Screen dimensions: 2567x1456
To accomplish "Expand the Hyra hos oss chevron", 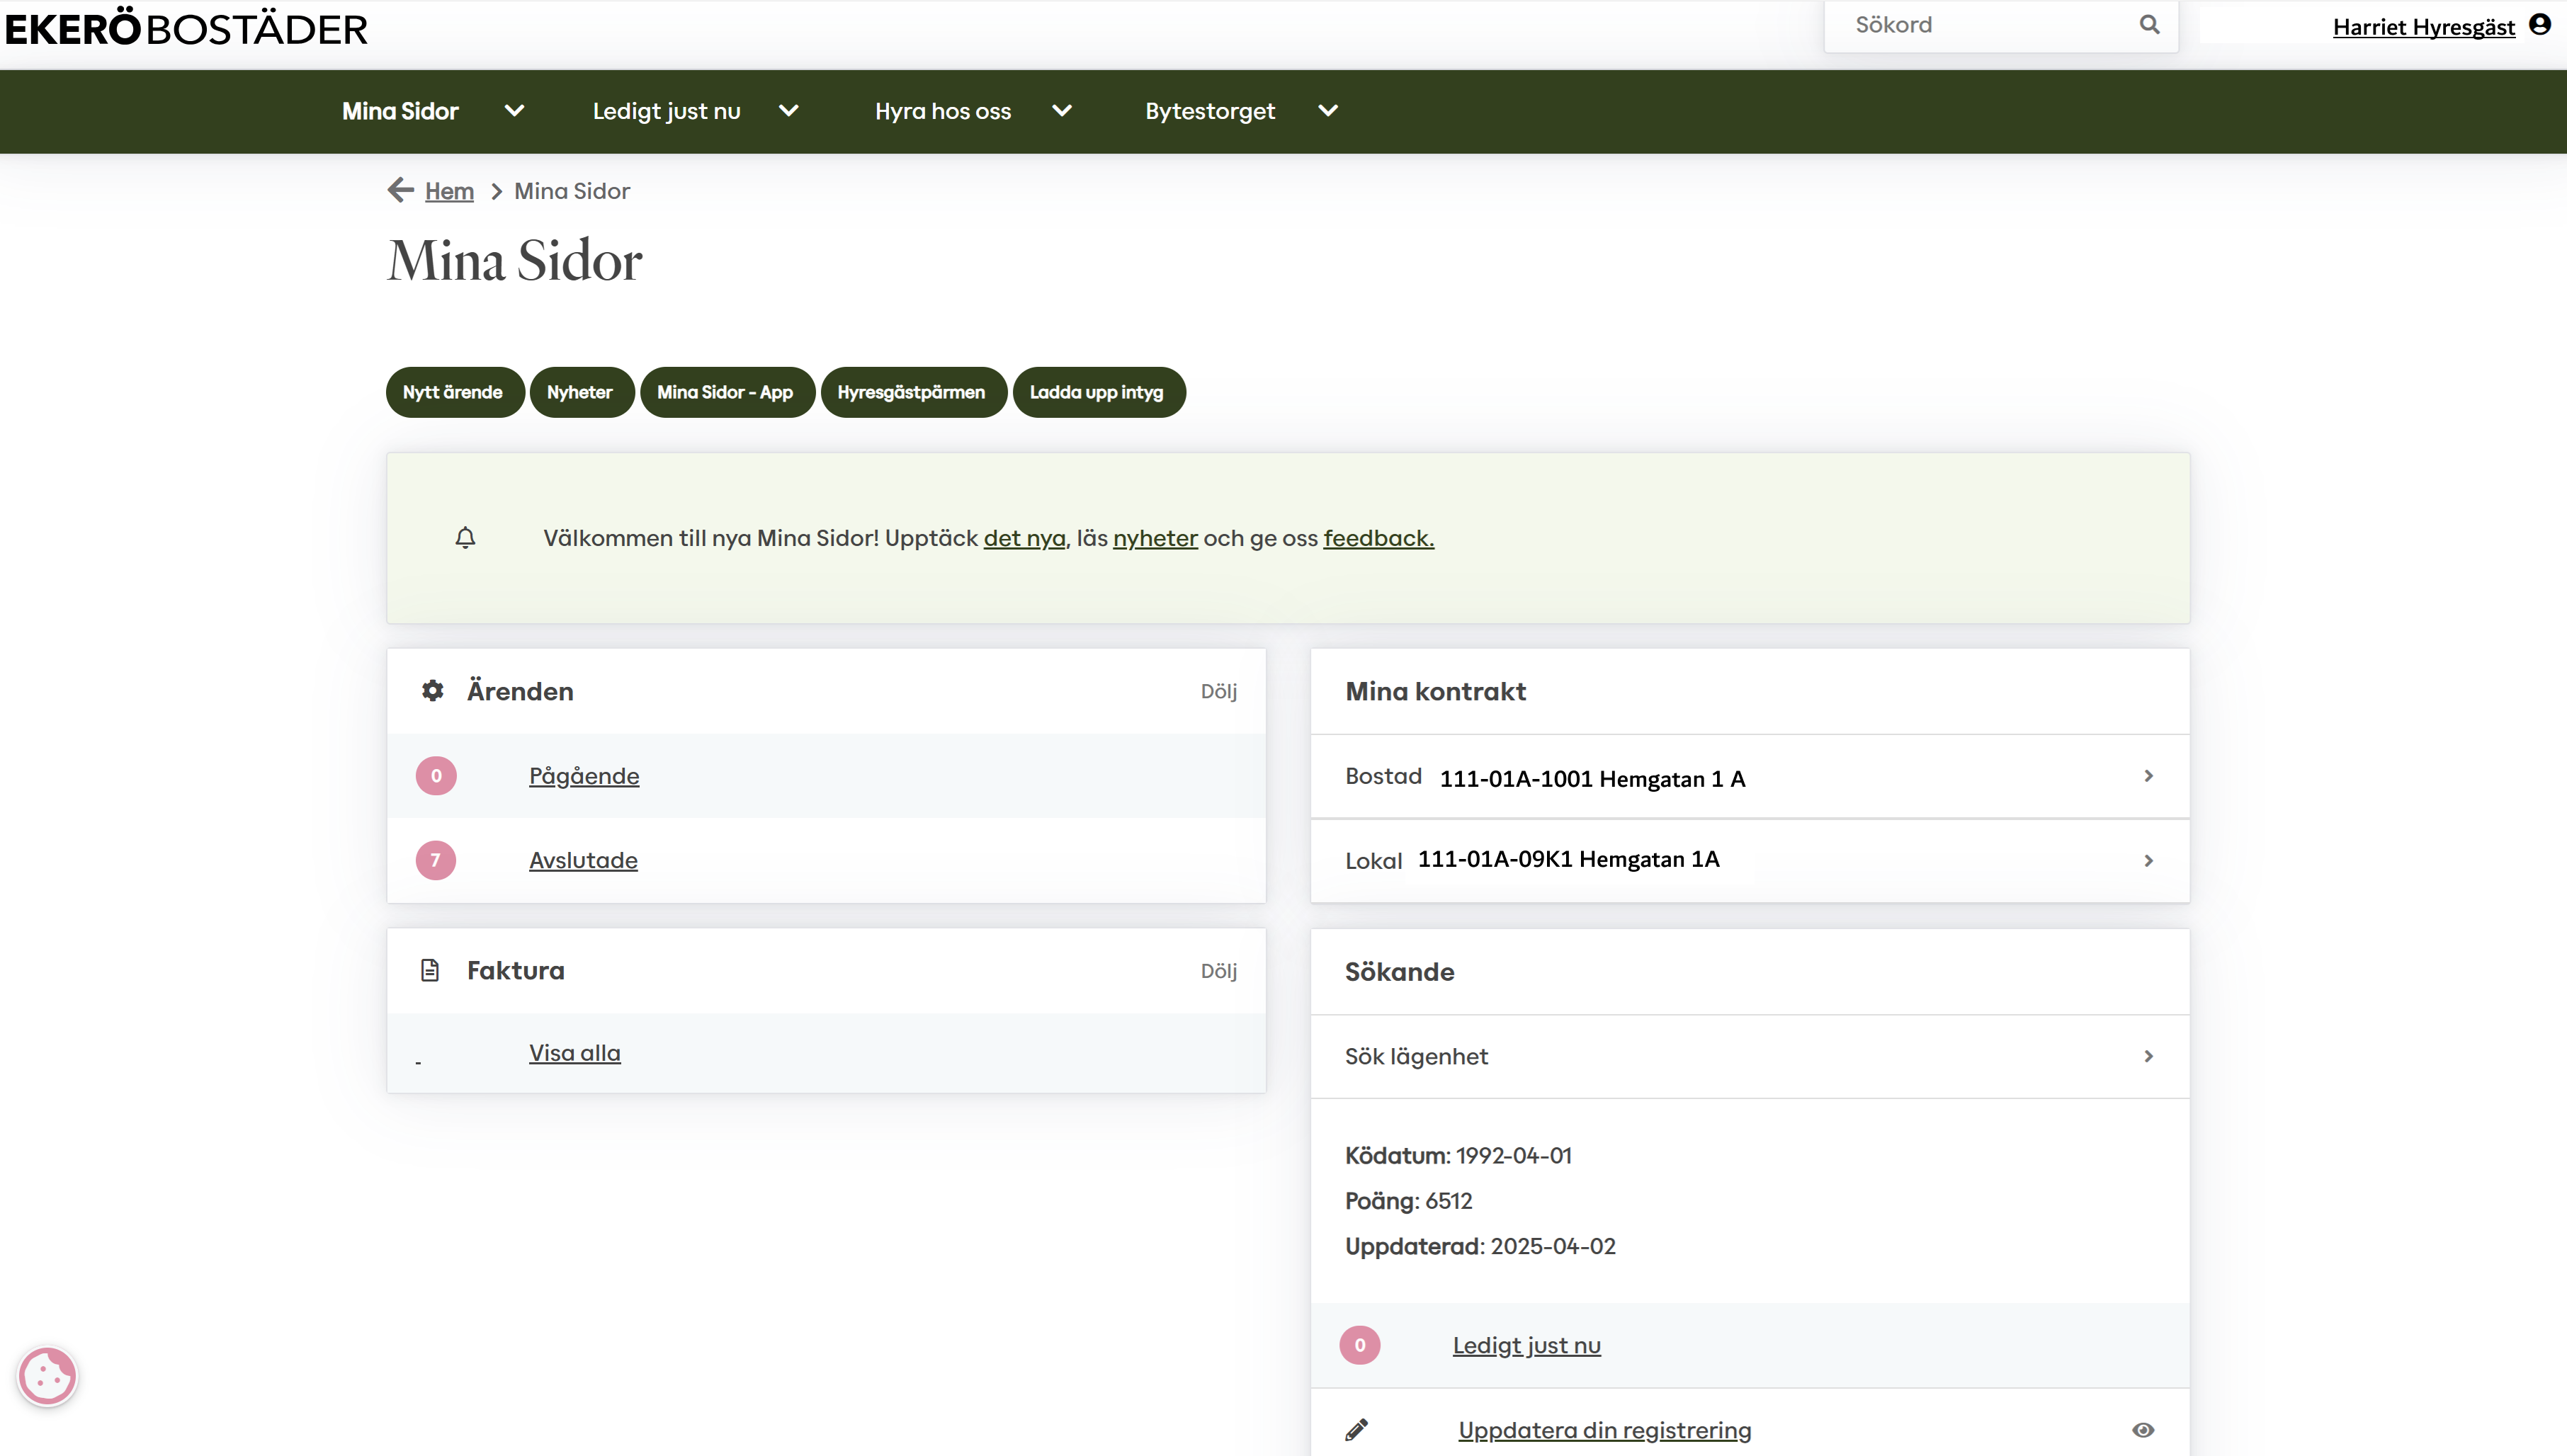I will coord(1062,111).
